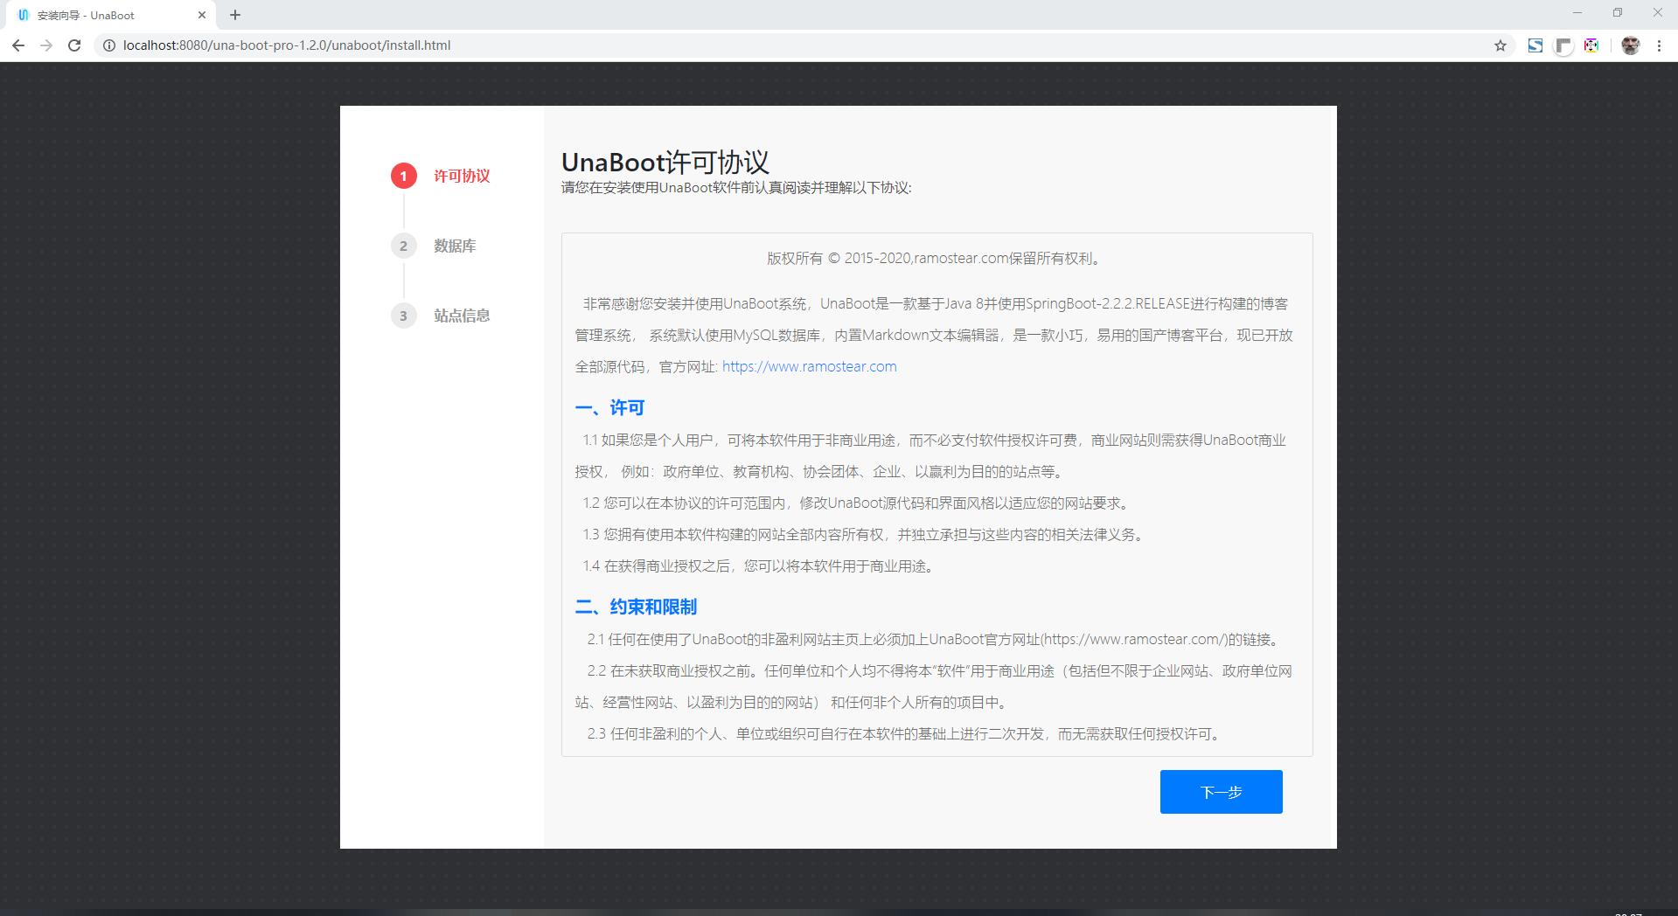Click the 下一步 button
This screenshot has width=1678, height=916.
coord(1220,791)
